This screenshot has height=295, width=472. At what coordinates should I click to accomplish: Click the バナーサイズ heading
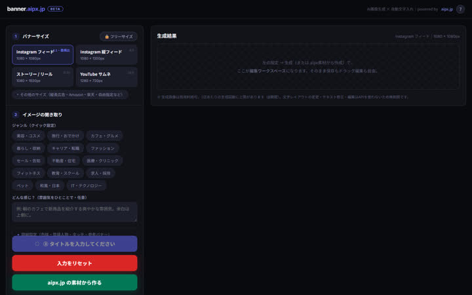[36, 37]
